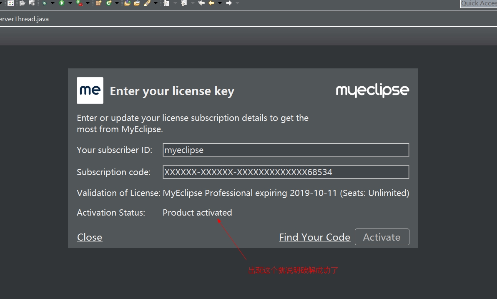Click the Last Edit Location arrow icon
Image resolution: width=497 pixels, height=299 pixels.
[x=201, y=3]
